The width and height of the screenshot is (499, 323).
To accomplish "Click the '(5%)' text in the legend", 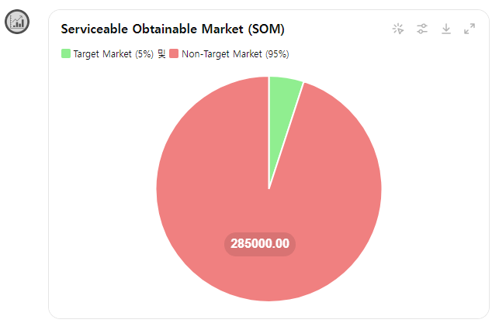I will click(x=144, y=54).
